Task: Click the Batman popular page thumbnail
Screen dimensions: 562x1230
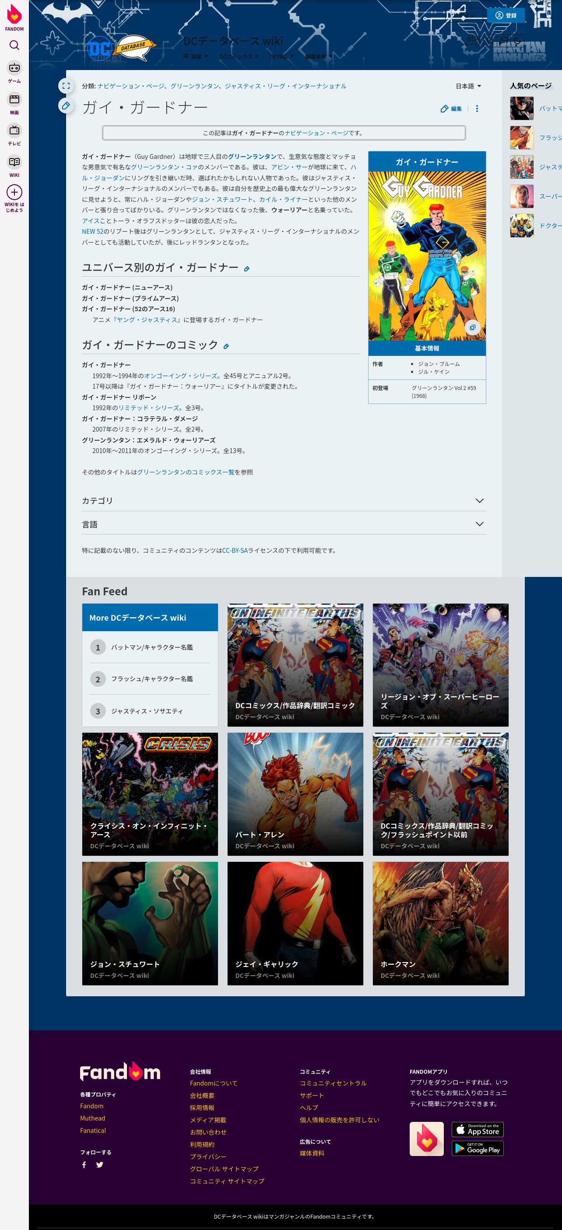Action: 521,109
